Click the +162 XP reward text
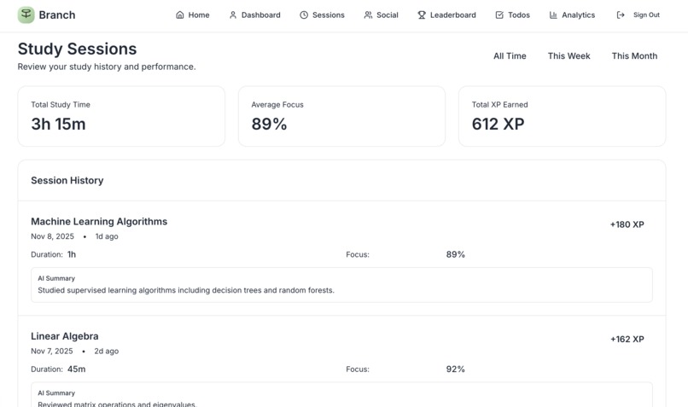Screen dimensions: 688x407 tap(627, 340)
